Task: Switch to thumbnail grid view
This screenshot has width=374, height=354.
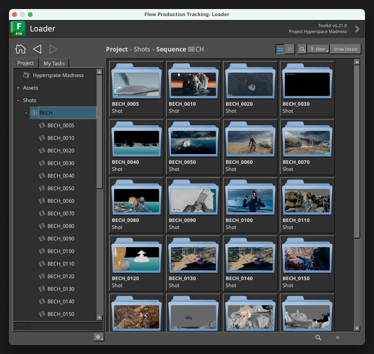Action: click(280, 49)
